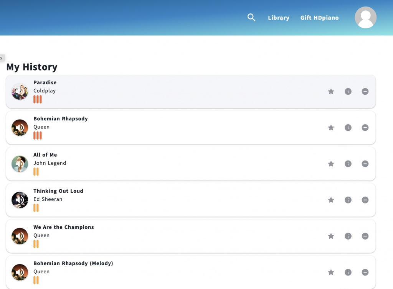This screenshot has height=289, width=393.
Task: Remove Bohemian Rhapsody (Melody) from history
Action: point(365,272)
